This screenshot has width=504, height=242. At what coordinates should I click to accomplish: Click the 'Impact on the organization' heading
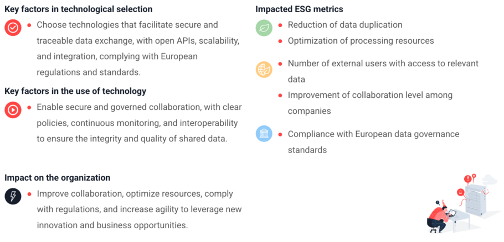pyautogui.click(x=57, y=177)
